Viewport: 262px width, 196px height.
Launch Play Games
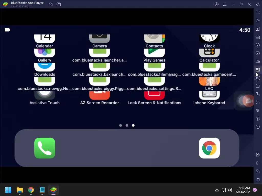[x=154, y=53]
